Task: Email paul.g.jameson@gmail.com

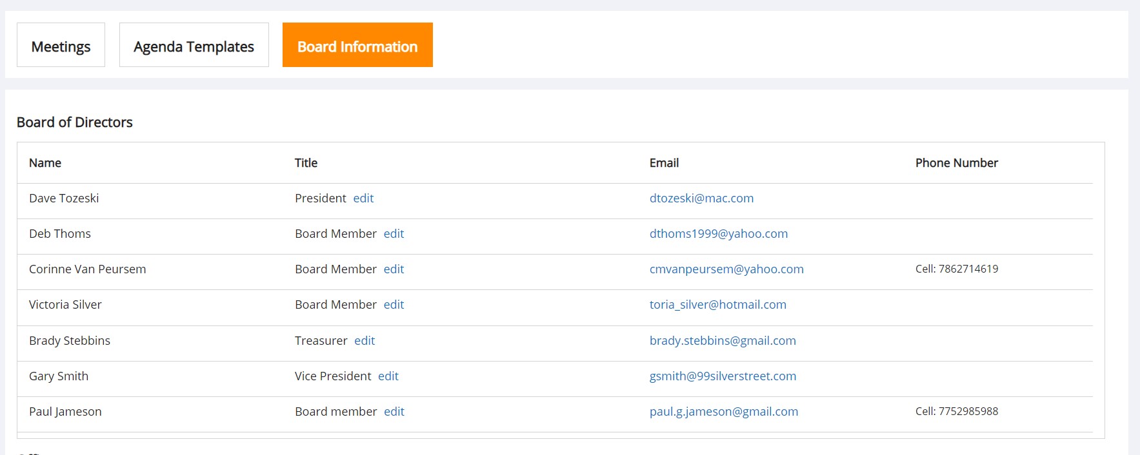Action: point(724,412)
